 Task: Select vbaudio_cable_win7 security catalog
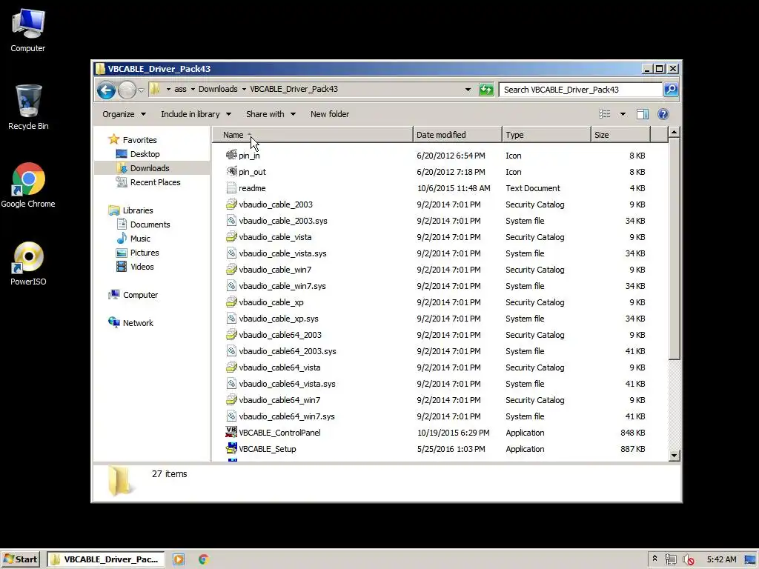click(x=268, y=270)
